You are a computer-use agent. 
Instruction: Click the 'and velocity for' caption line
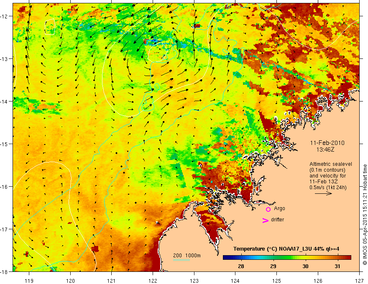(x=327, y=176)
